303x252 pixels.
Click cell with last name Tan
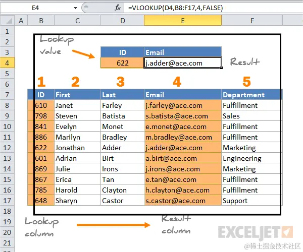point(122,179)
